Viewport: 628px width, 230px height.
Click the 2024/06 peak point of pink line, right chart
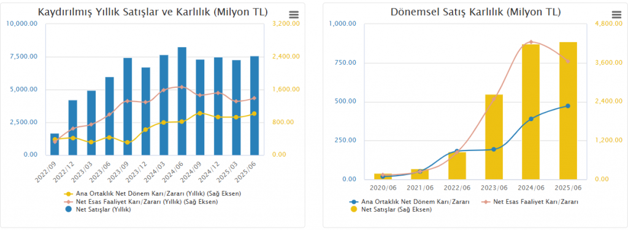click(x=531, y=42)
